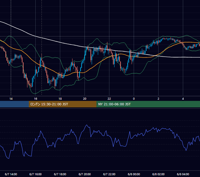Click hour label 22 on price chart axis
This screenshot has width=200, height=177.
click(109, 99)
